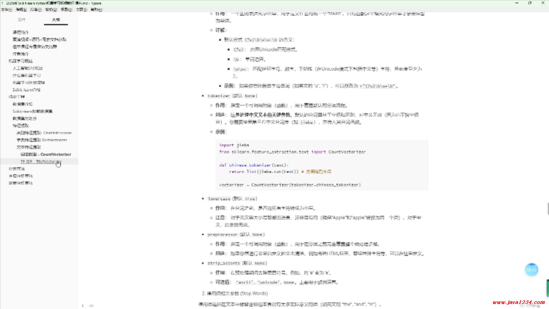Maximize the Typora window
Screen dimensions: 549x309
(530, 3)
